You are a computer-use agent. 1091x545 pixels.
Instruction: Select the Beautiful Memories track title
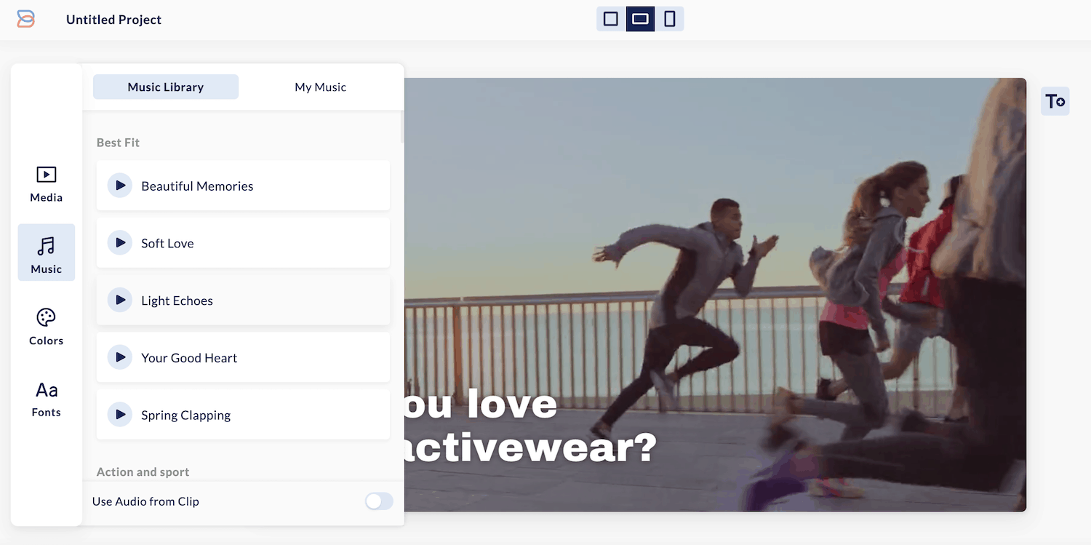197,186
